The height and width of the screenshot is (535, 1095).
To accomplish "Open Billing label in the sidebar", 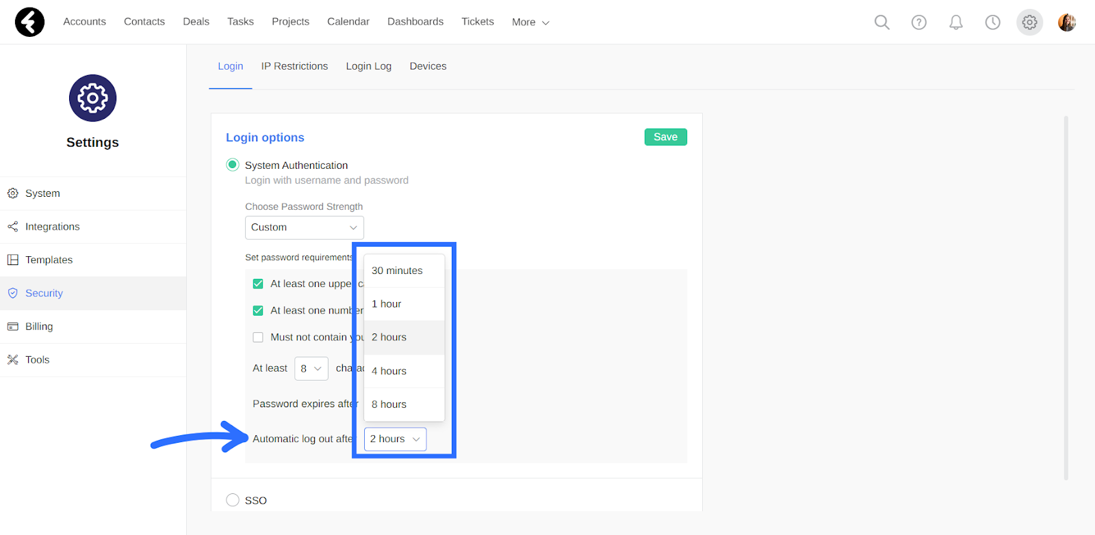I will (x=39, y=327).
